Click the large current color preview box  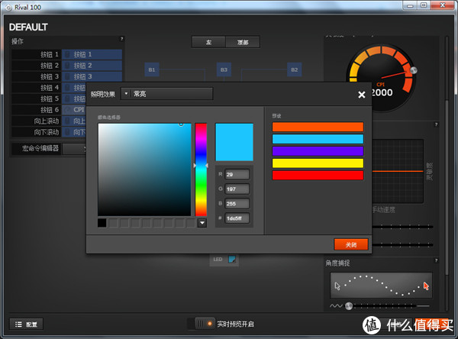coord(234,142)
